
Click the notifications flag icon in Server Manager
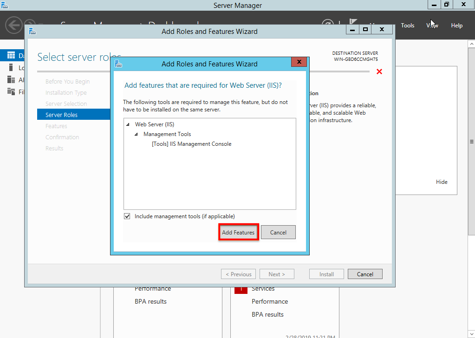click(x=353, y=22)
